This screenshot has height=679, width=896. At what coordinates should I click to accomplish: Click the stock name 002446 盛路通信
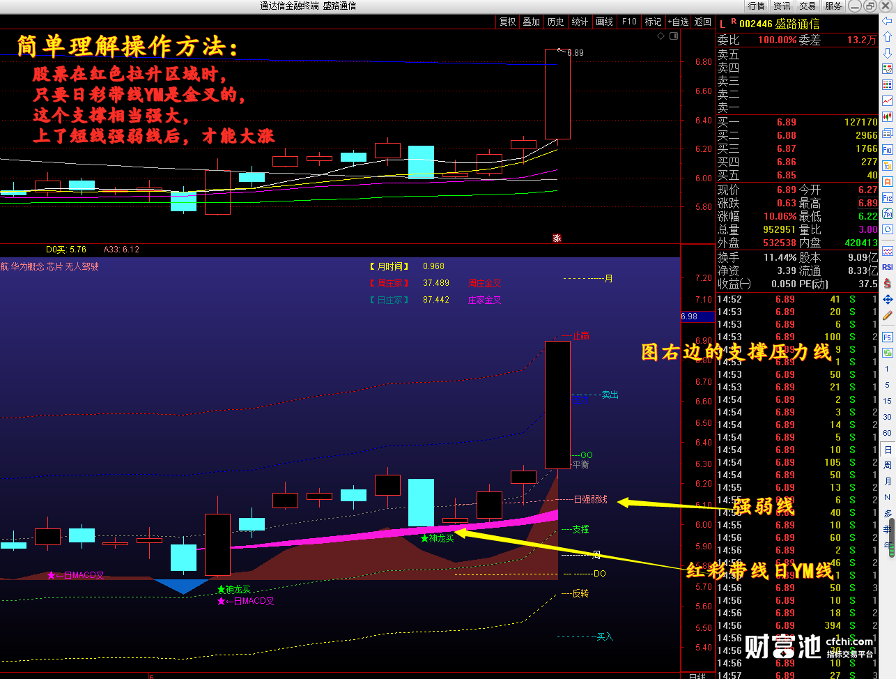779,24
